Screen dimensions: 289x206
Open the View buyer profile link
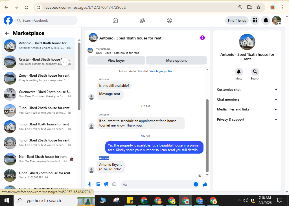tap(161, 71)
